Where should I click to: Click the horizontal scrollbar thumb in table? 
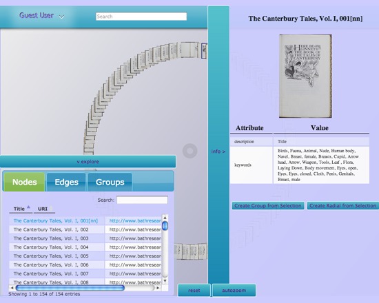point(70,288)
